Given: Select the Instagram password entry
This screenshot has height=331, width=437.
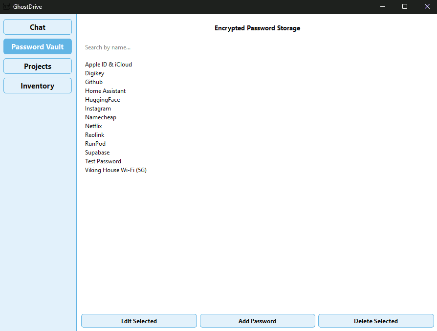Looking at the screenshot, I should point(98,108).
